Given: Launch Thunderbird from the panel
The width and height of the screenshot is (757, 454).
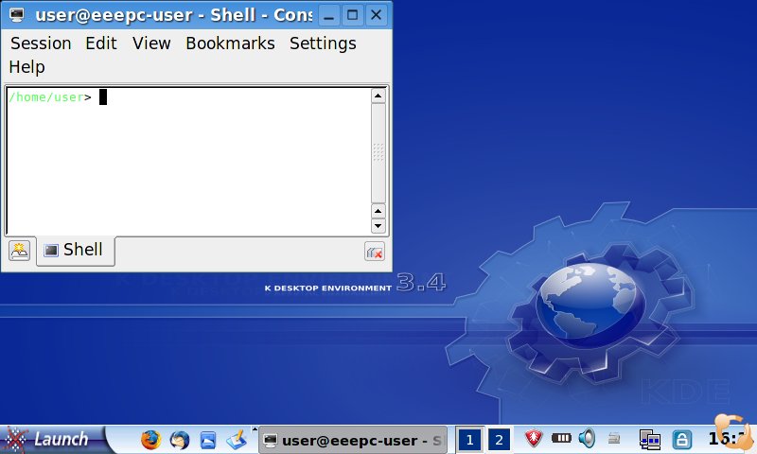Looking at the screenshot, I should click(x=180, y=440).
